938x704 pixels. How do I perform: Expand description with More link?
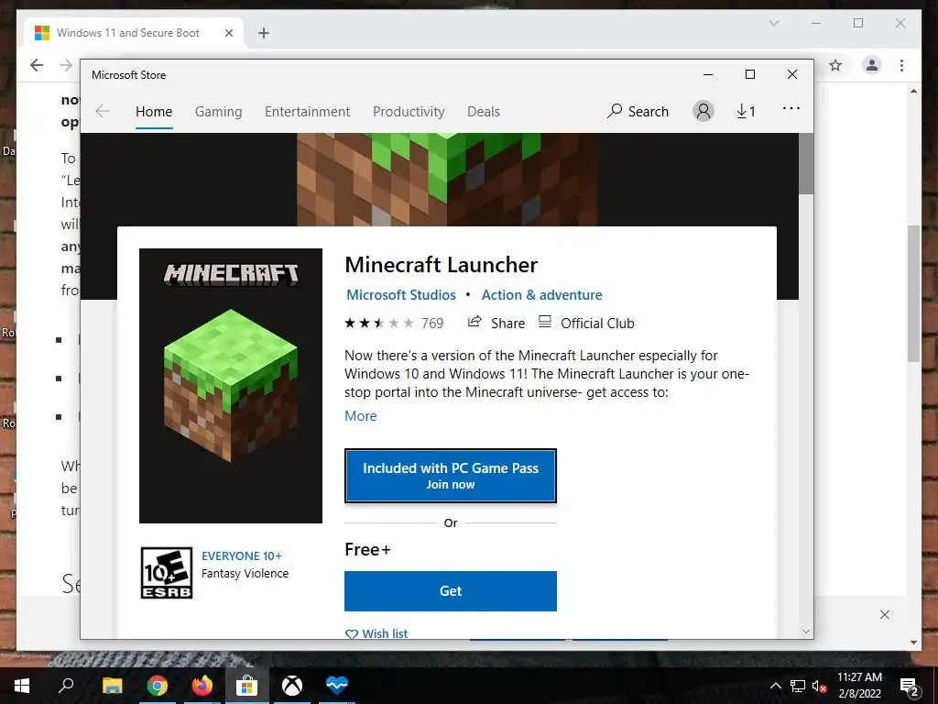tap(361, 416)
